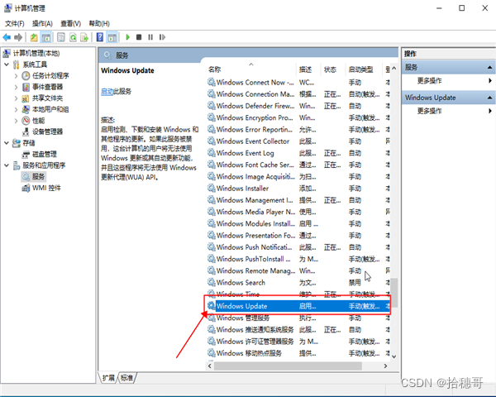Toggle the show/hide console tree icon
The image size is (496, 397).
[x=46, y=37]
